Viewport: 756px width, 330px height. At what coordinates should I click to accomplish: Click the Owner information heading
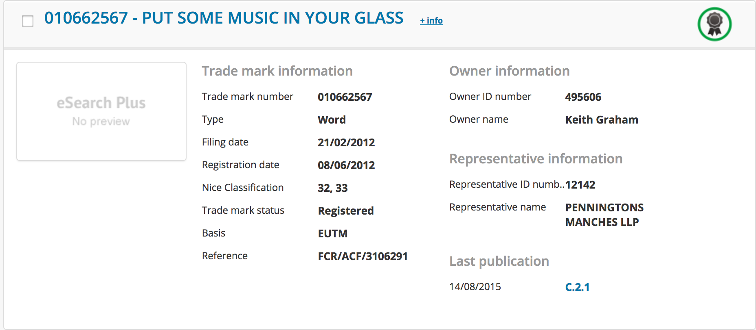coord(510,71)
